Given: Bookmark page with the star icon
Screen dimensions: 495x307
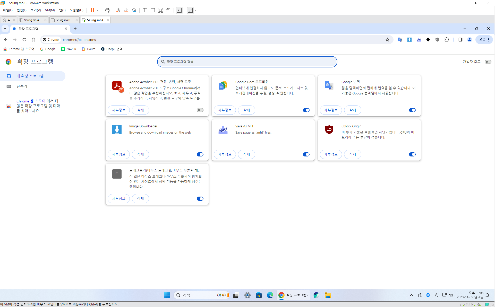Looking at the screenshot, I should [x=387, y=40].
